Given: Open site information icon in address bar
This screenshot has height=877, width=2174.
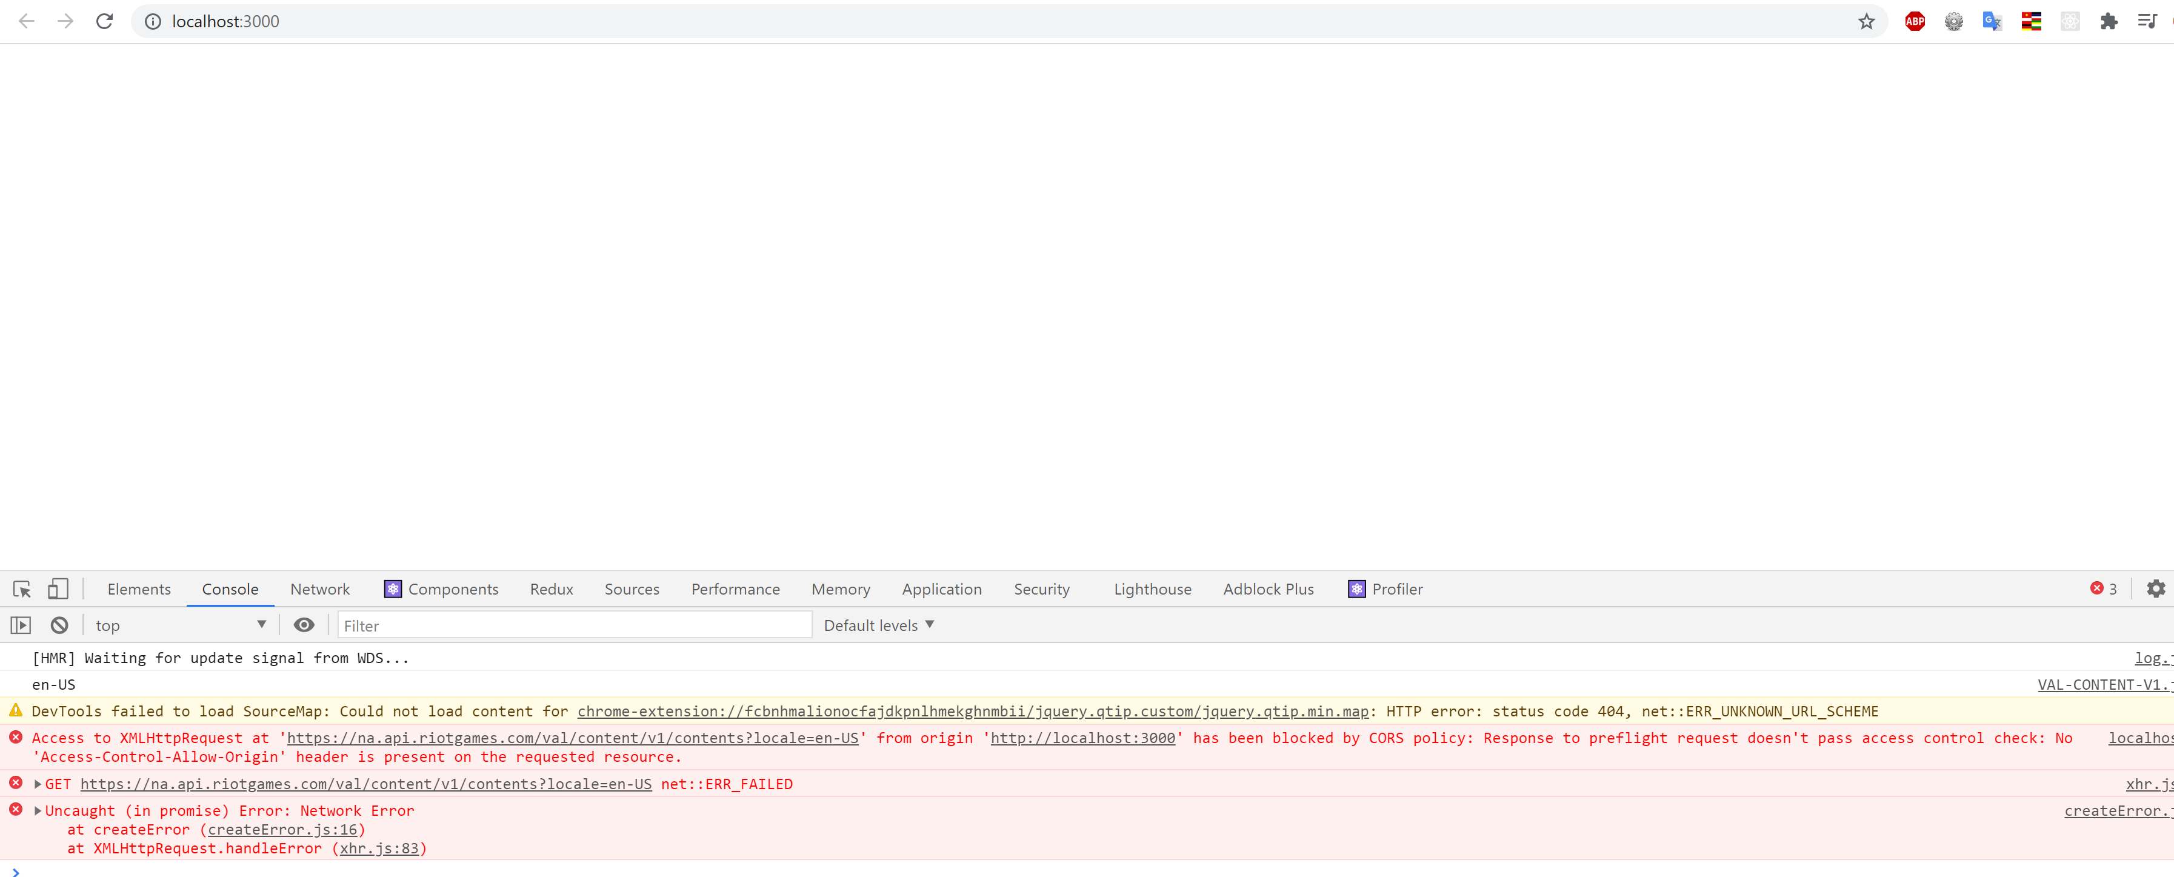Looking at the screenshot, I should tap(153, 21).
